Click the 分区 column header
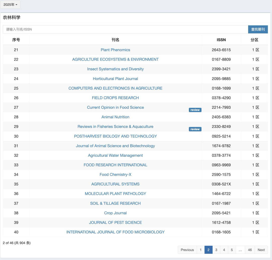The image size is (272, 260). (254, 40)
